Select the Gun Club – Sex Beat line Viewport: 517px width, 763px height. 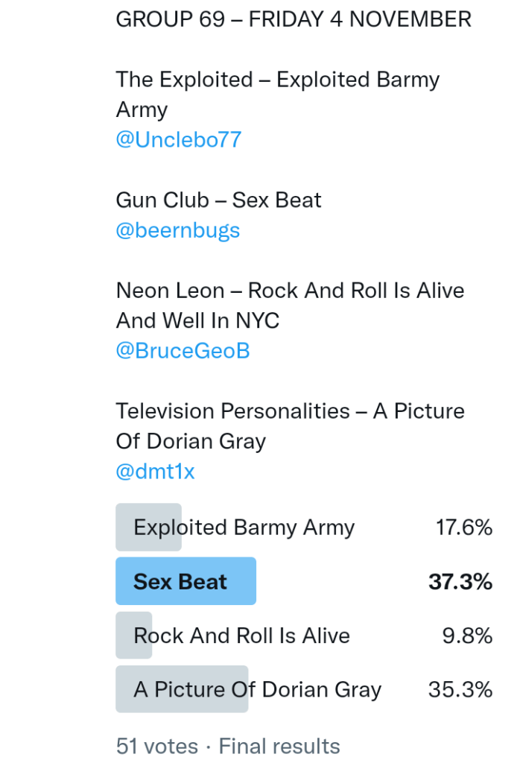pyautogui.click(x=218, y=200)
